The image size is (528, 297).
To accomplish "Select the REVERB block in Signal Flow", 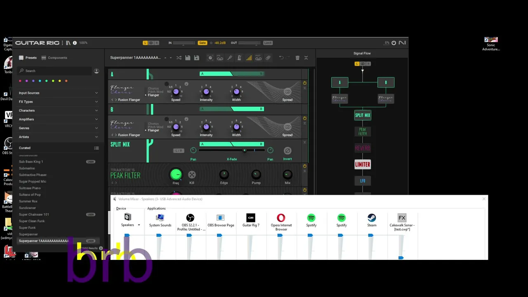I will coord(363,148).
